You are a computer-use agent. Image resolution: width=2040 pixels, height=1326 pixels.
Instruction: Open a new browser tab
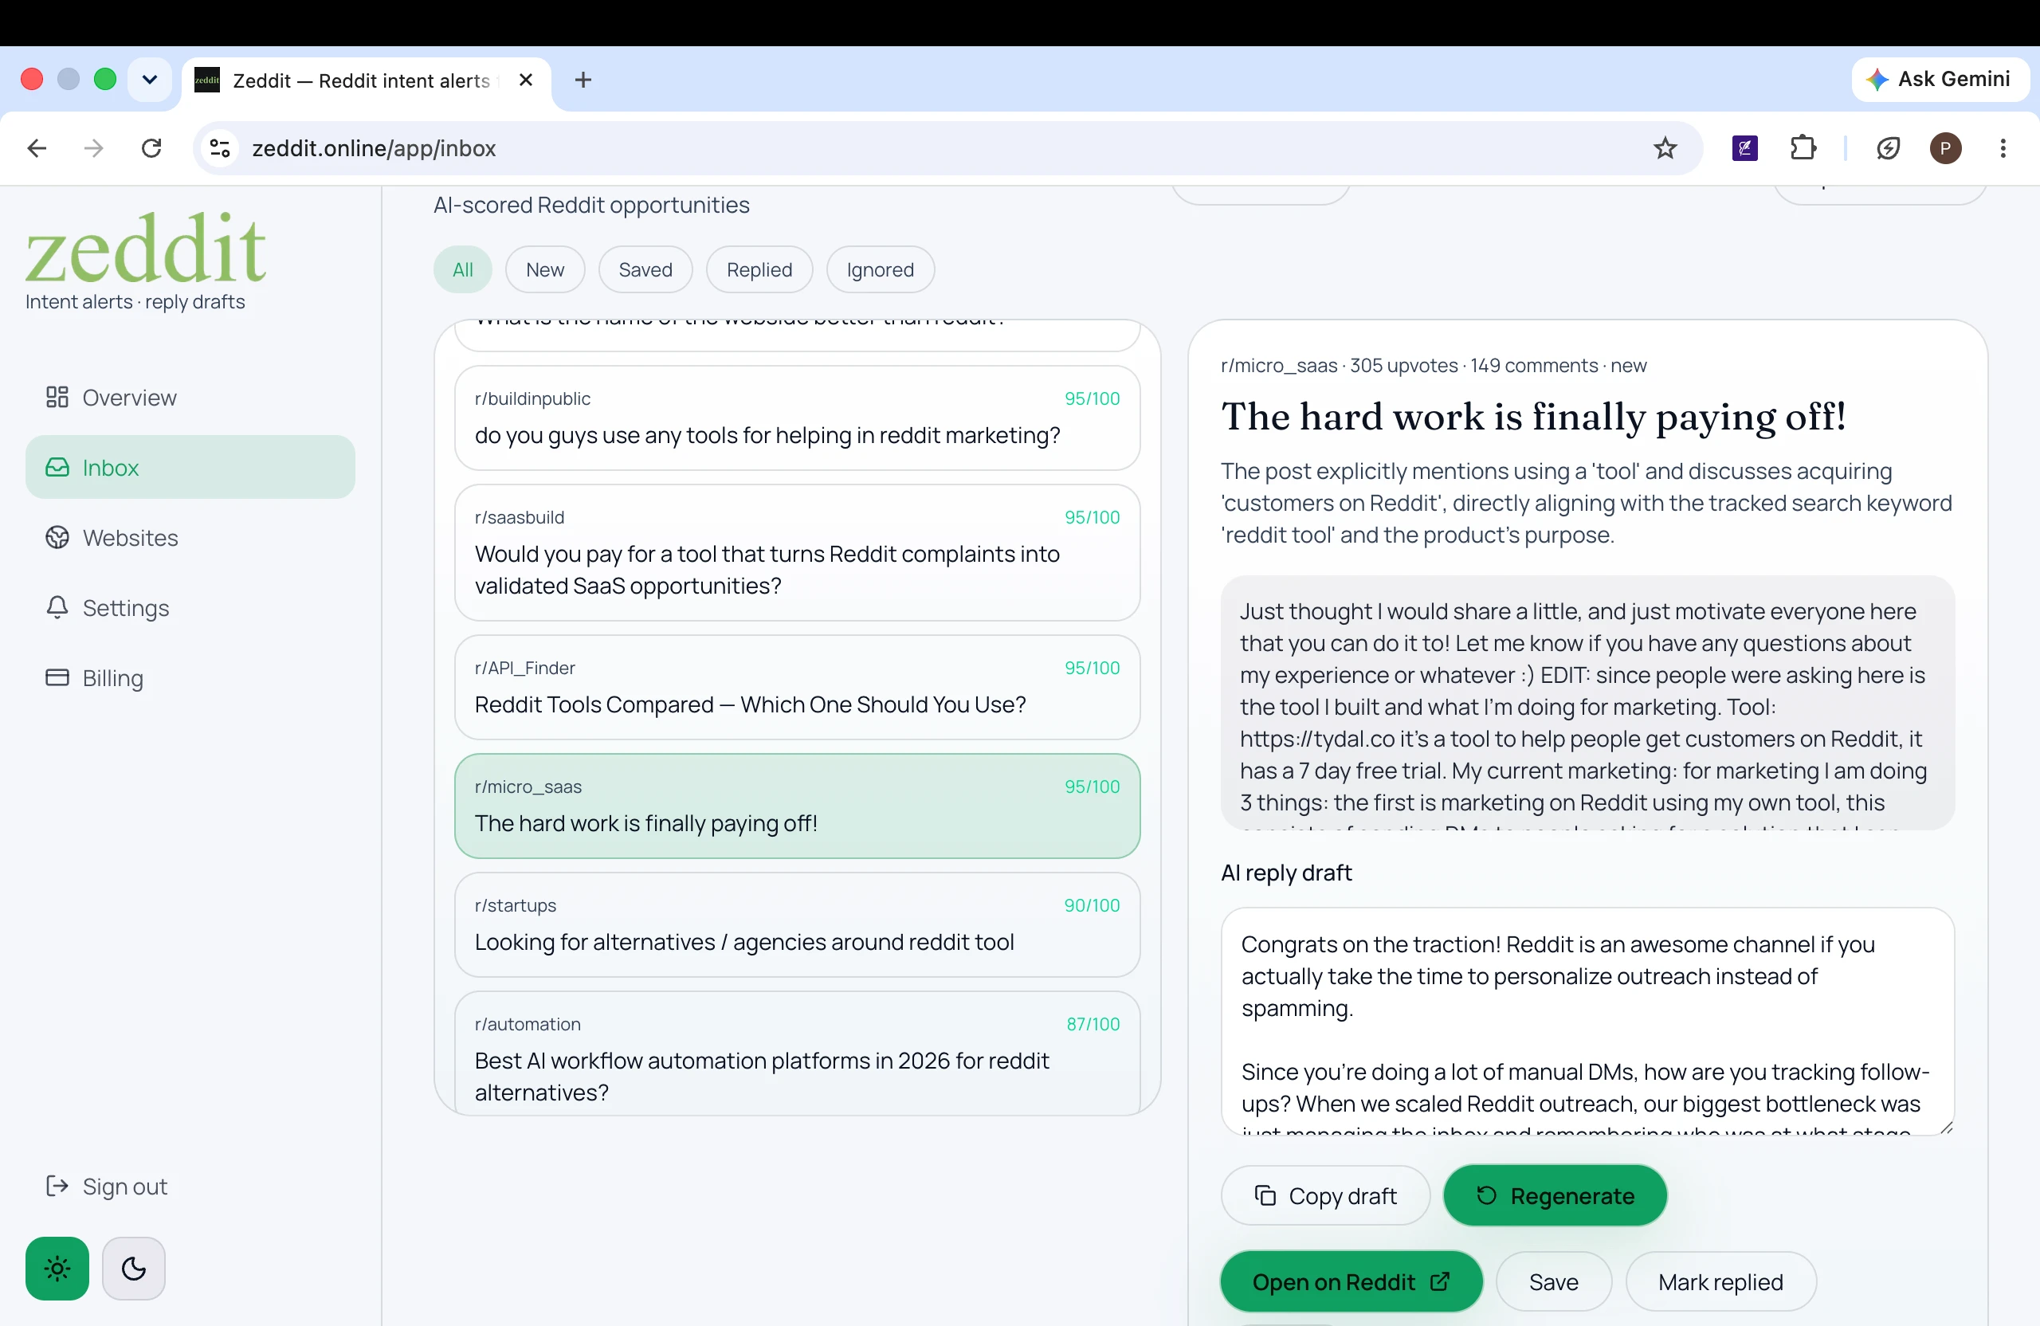click(x=583, y=80)
